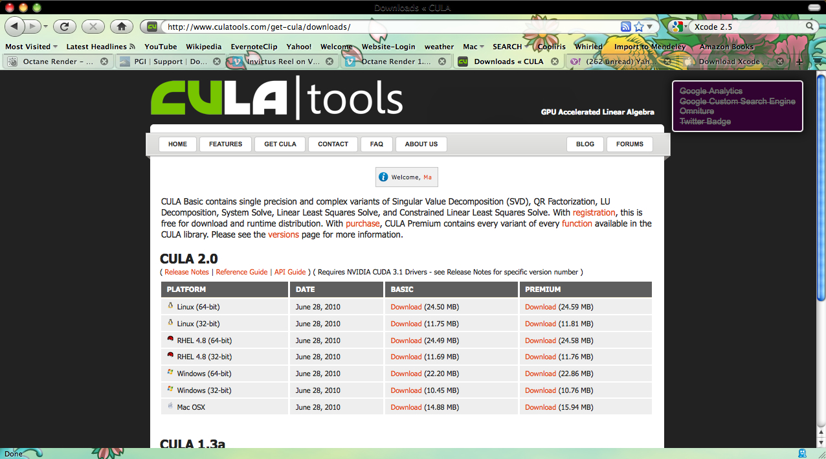Open the FAQ navigation button
Image resolution: width=826 pixels, height=459 pixels.
[377, 144]
